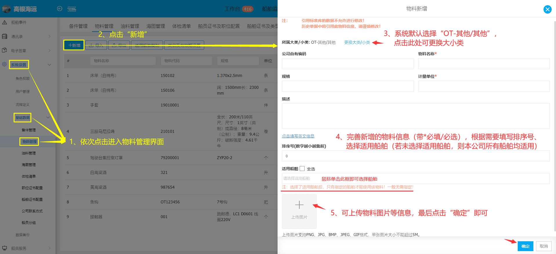
Task: Switch to the 油料管理 tab
Action: click(130, 26)
